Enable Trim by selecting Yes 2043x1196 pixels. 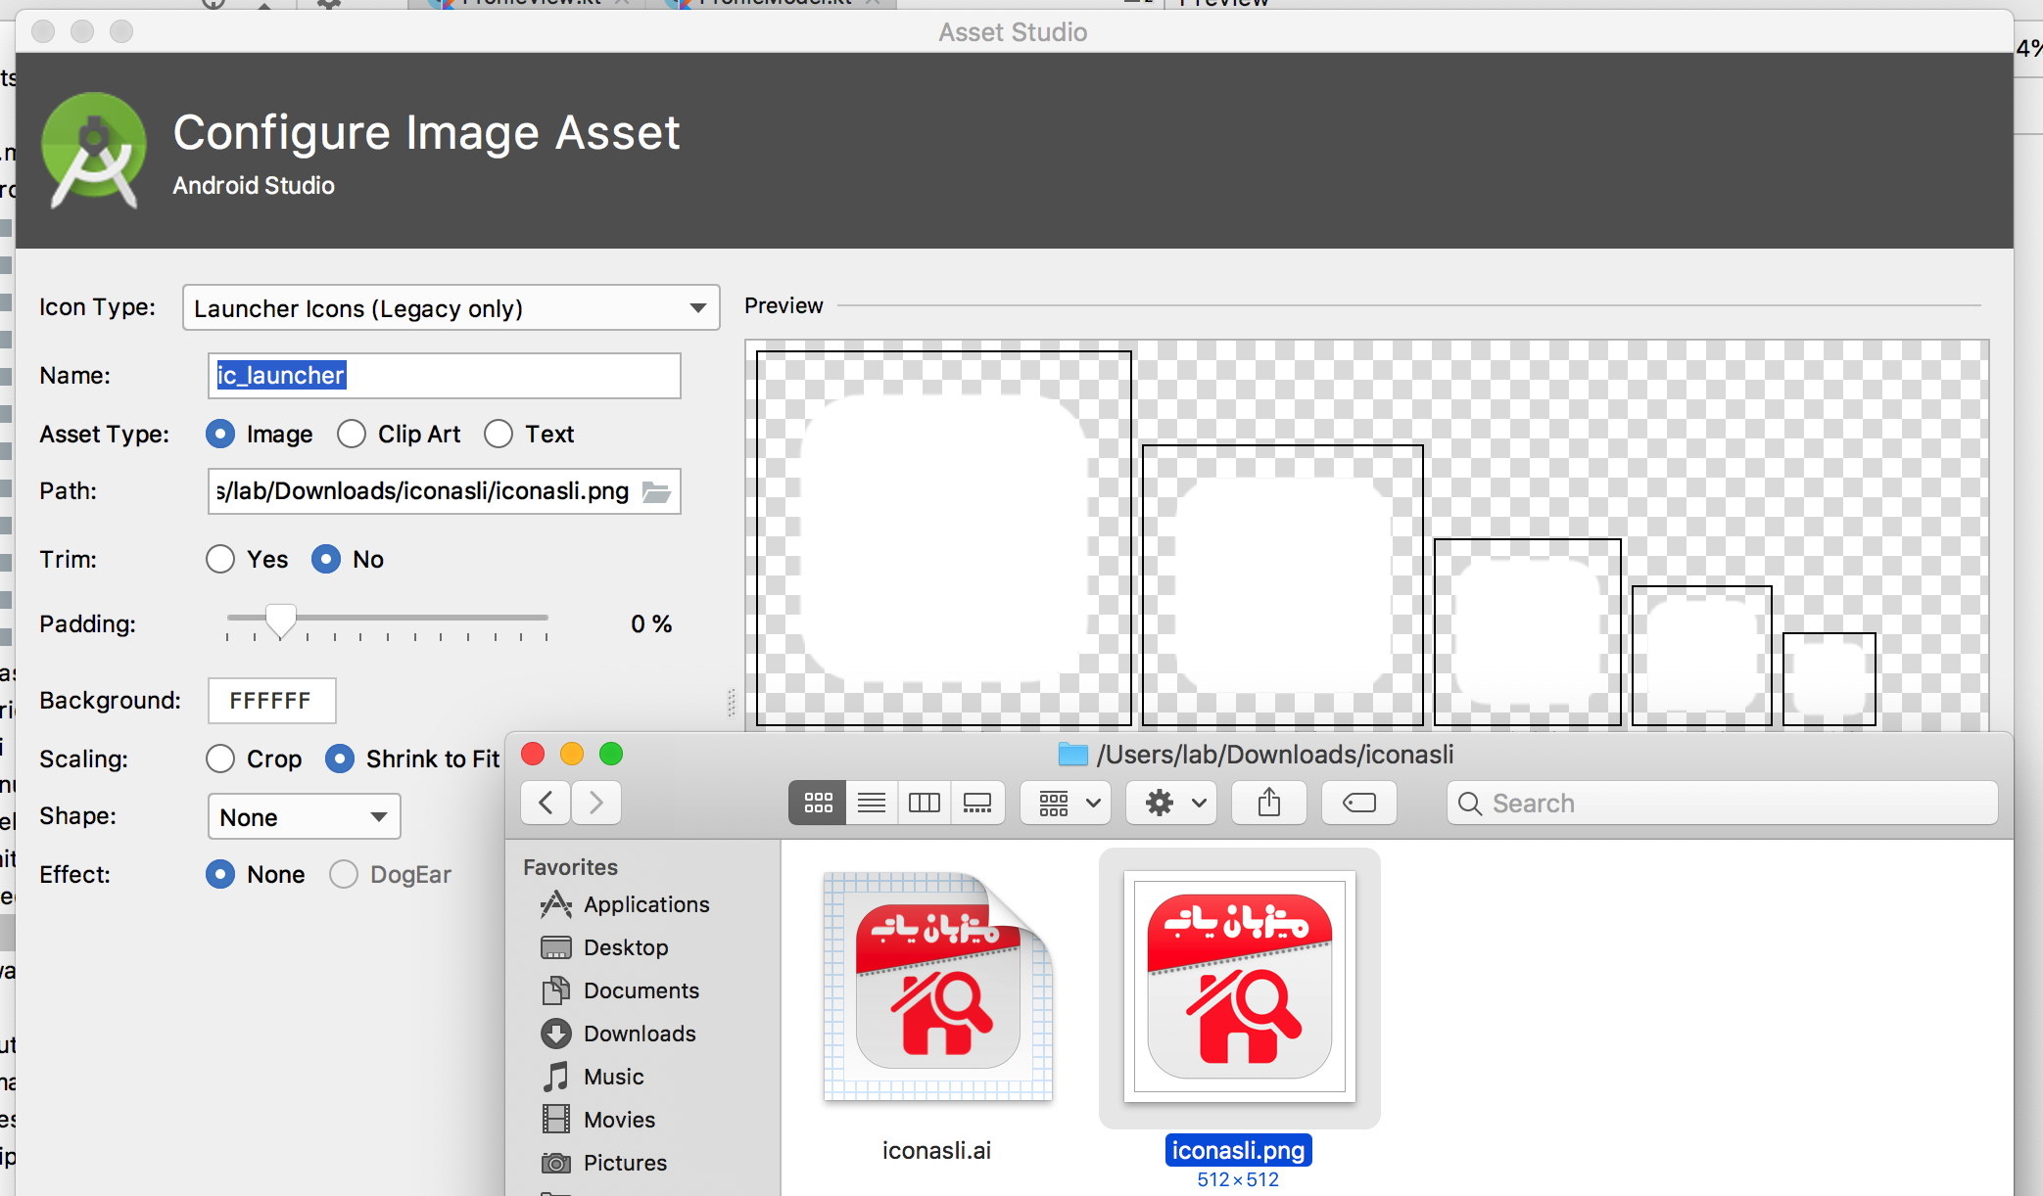(220, 559)
